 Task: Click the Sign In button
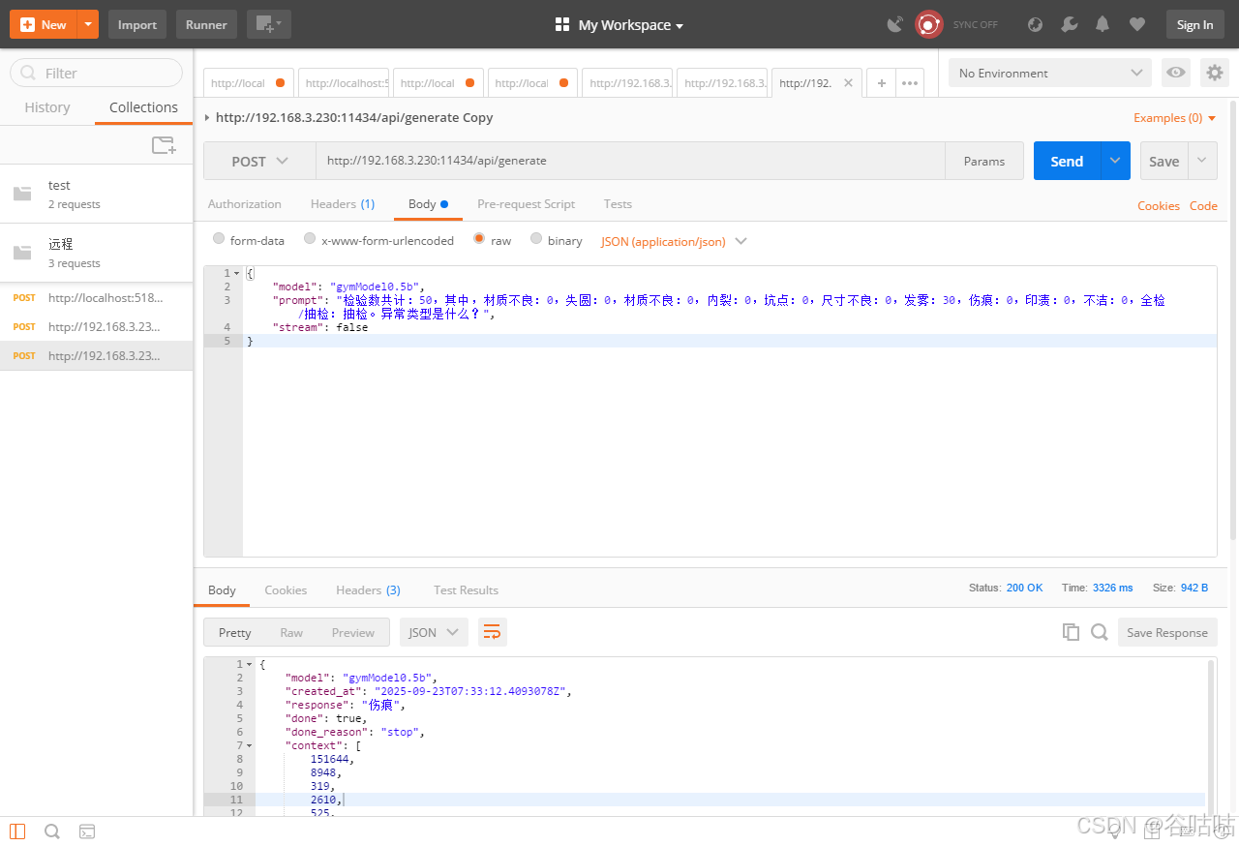tap(1194, 25)
